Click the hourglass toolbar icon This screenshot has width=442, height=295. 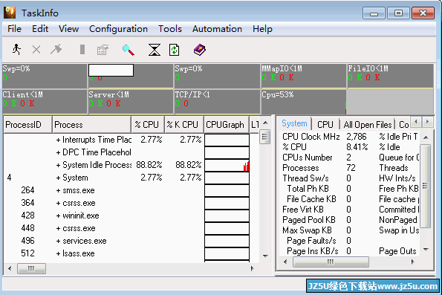155,50
